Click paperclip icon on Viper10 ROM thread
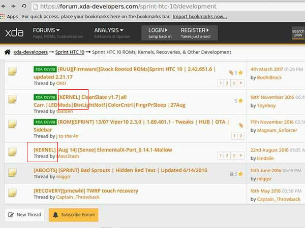 point(240,125)
